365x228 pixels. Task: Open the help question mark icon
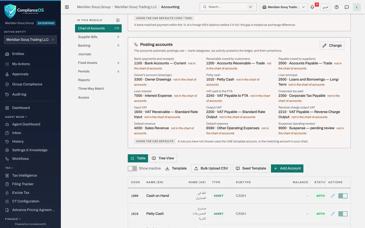336,7
